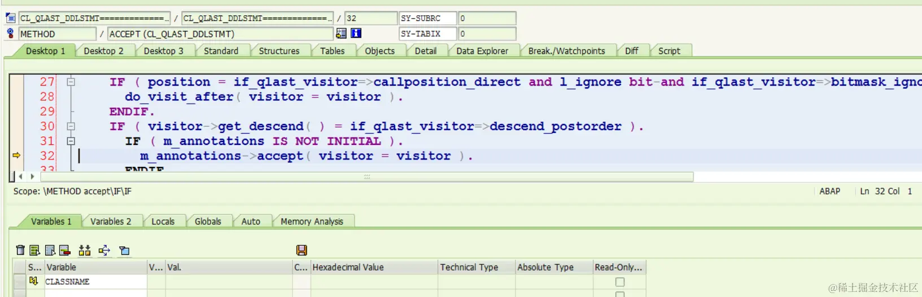This screenshot has height=297, width=922.
Task: Open the Data Explorer tab
Action: click(482, 51)
